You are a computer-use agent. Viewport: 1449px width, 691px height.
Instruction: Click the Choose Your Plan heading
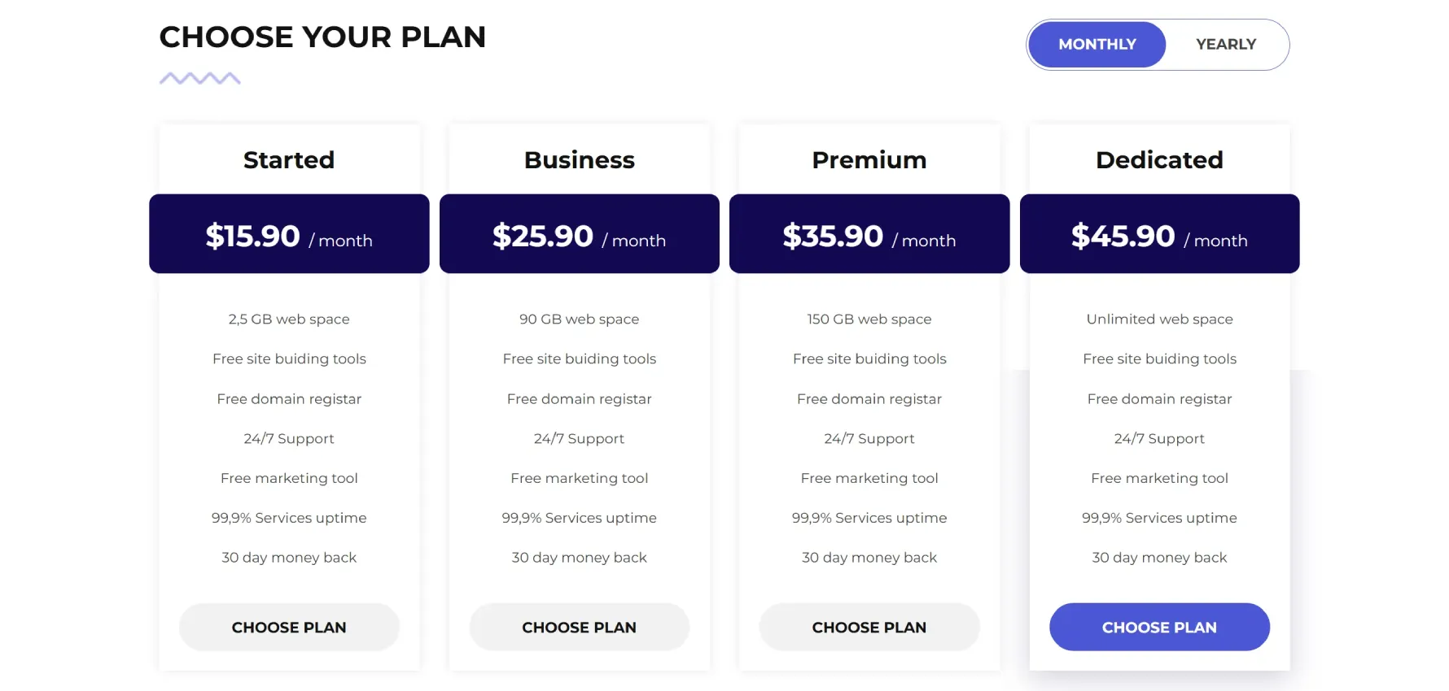pyautogui.click(x=322, y=37)
